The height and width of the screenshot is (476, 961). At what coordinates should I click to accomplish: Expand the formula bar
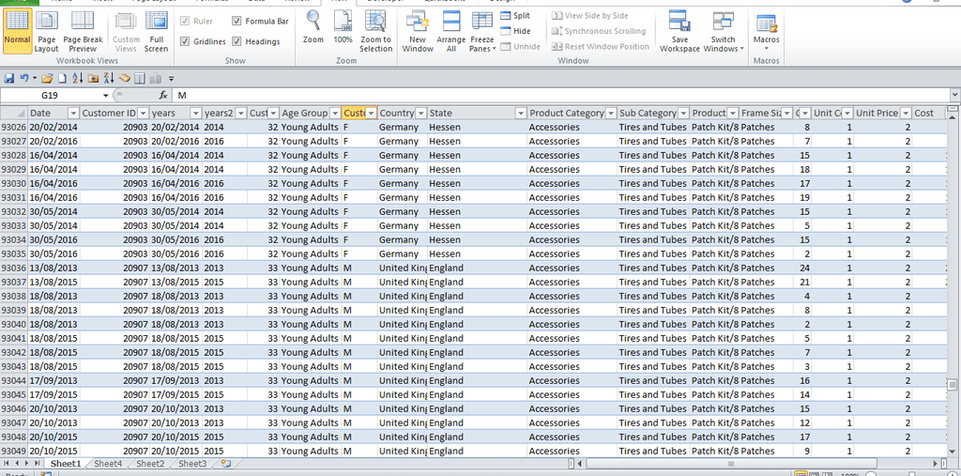[954, 95]
